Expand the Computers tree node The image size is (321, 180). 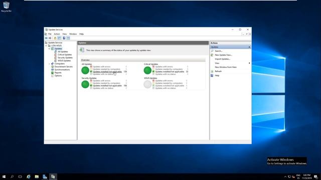pyautogui.click(x=49, y=63)
